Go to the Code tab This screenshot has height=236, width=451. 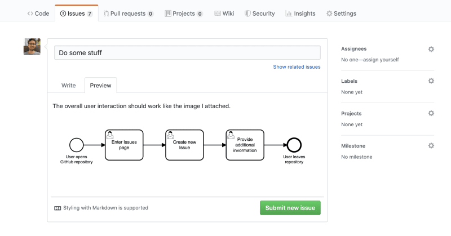[x=38, y=14]
